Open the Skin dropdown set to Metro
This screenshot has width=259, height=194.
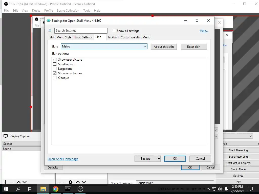coord(104,46)
